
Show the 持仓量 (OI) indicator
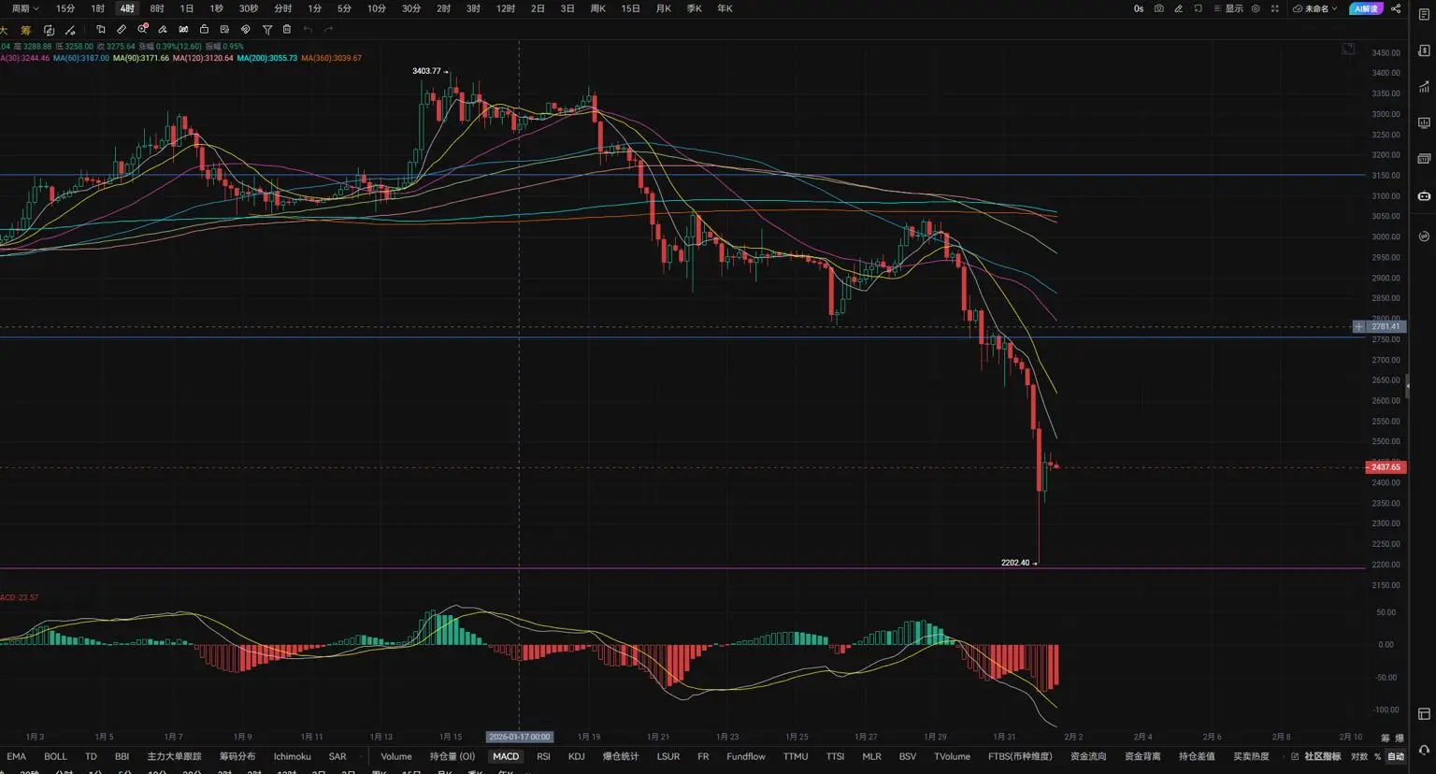click(452, 756)
